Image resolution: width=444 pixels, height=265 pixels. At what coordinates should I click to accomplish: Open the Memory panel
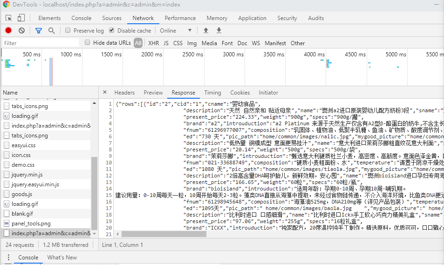pos(217,18)
